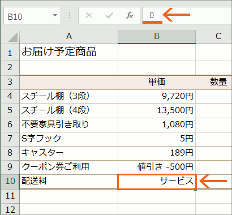Screen dimensions: 232x215
Task: Select row 12 header
Action: tap(10, 209)
